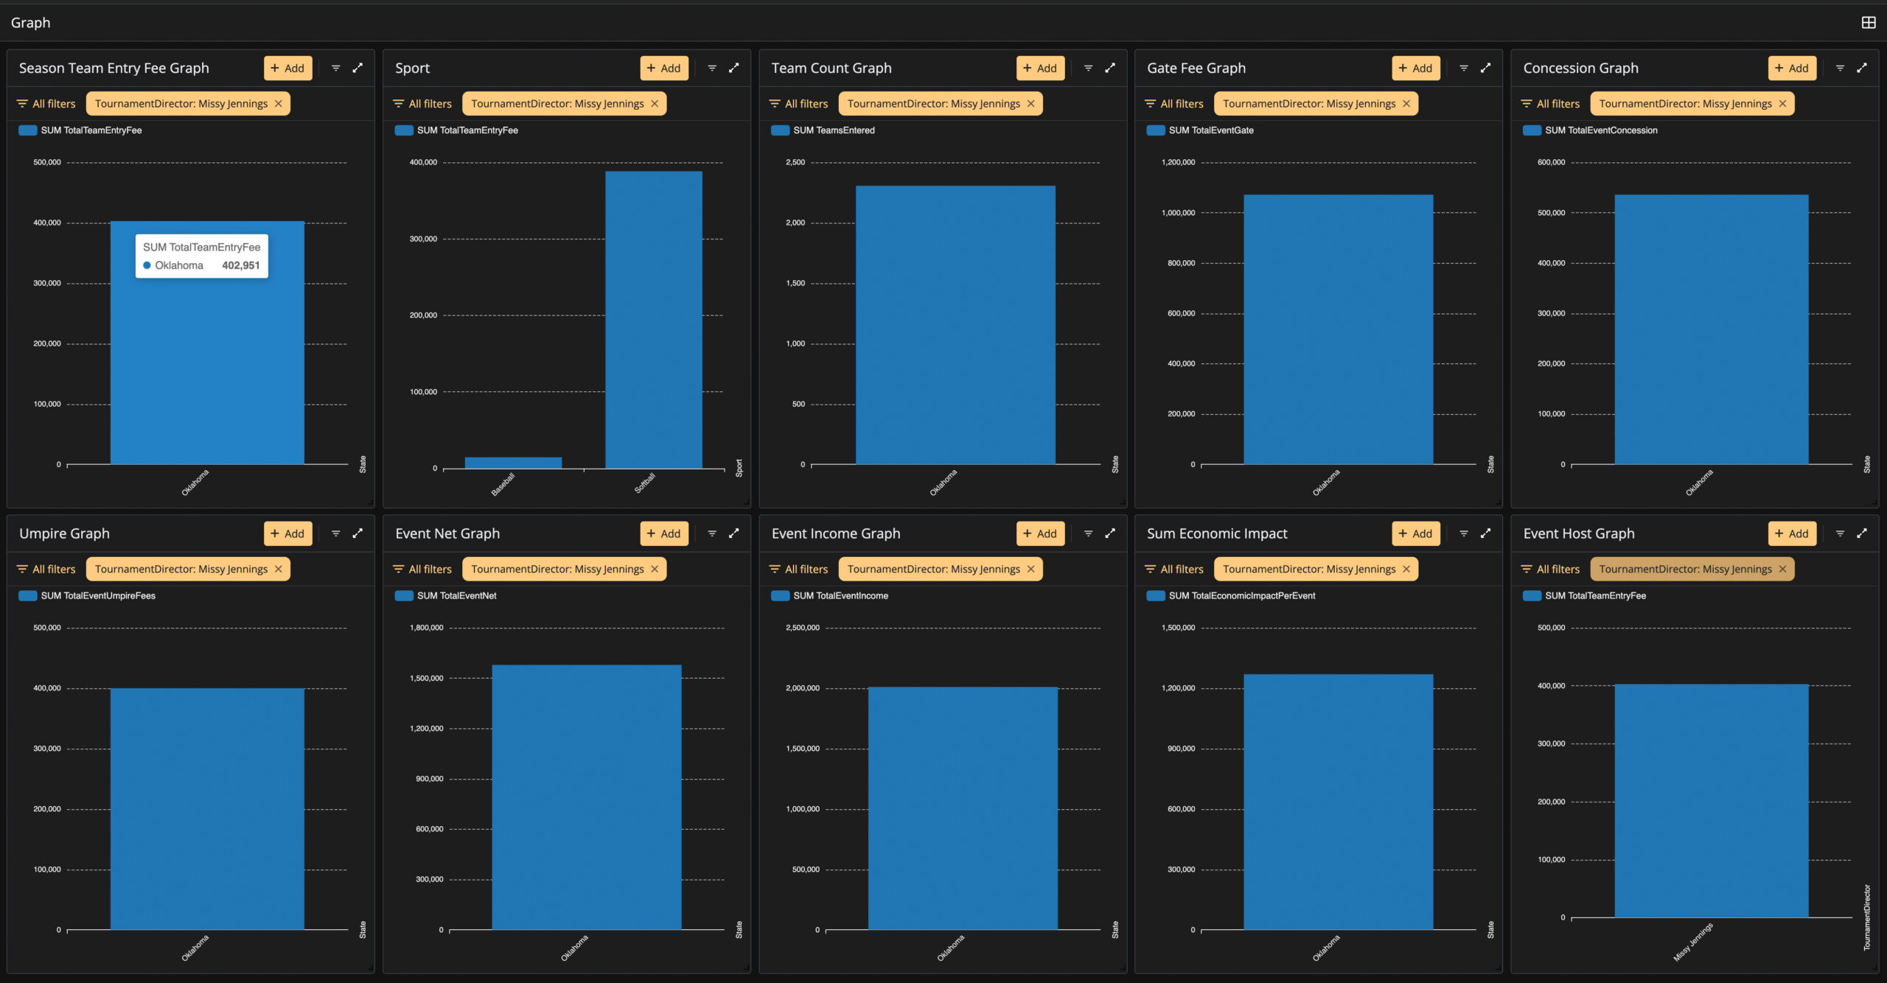Open All filters in Sum Economic Impact

(1174, 570)
